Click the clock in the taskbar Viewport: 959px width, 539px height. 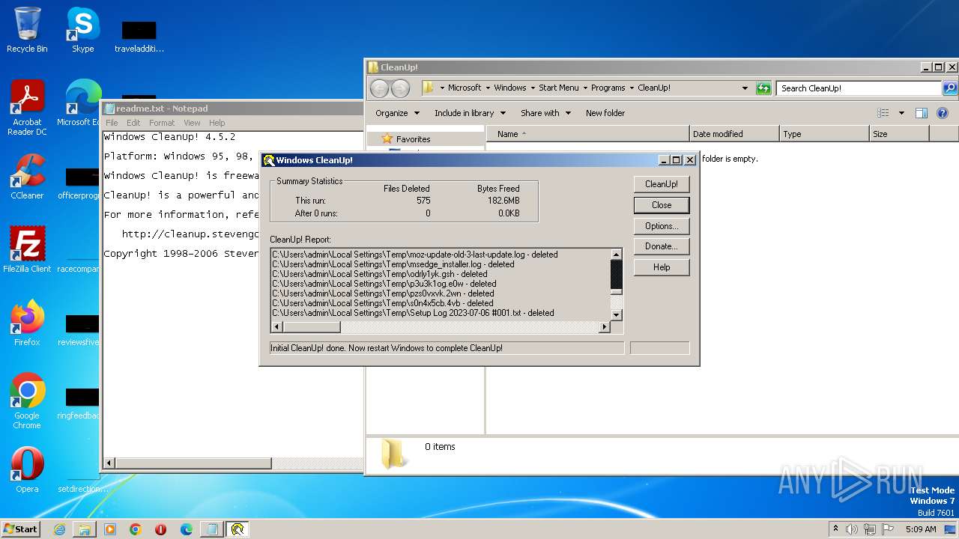921,529
